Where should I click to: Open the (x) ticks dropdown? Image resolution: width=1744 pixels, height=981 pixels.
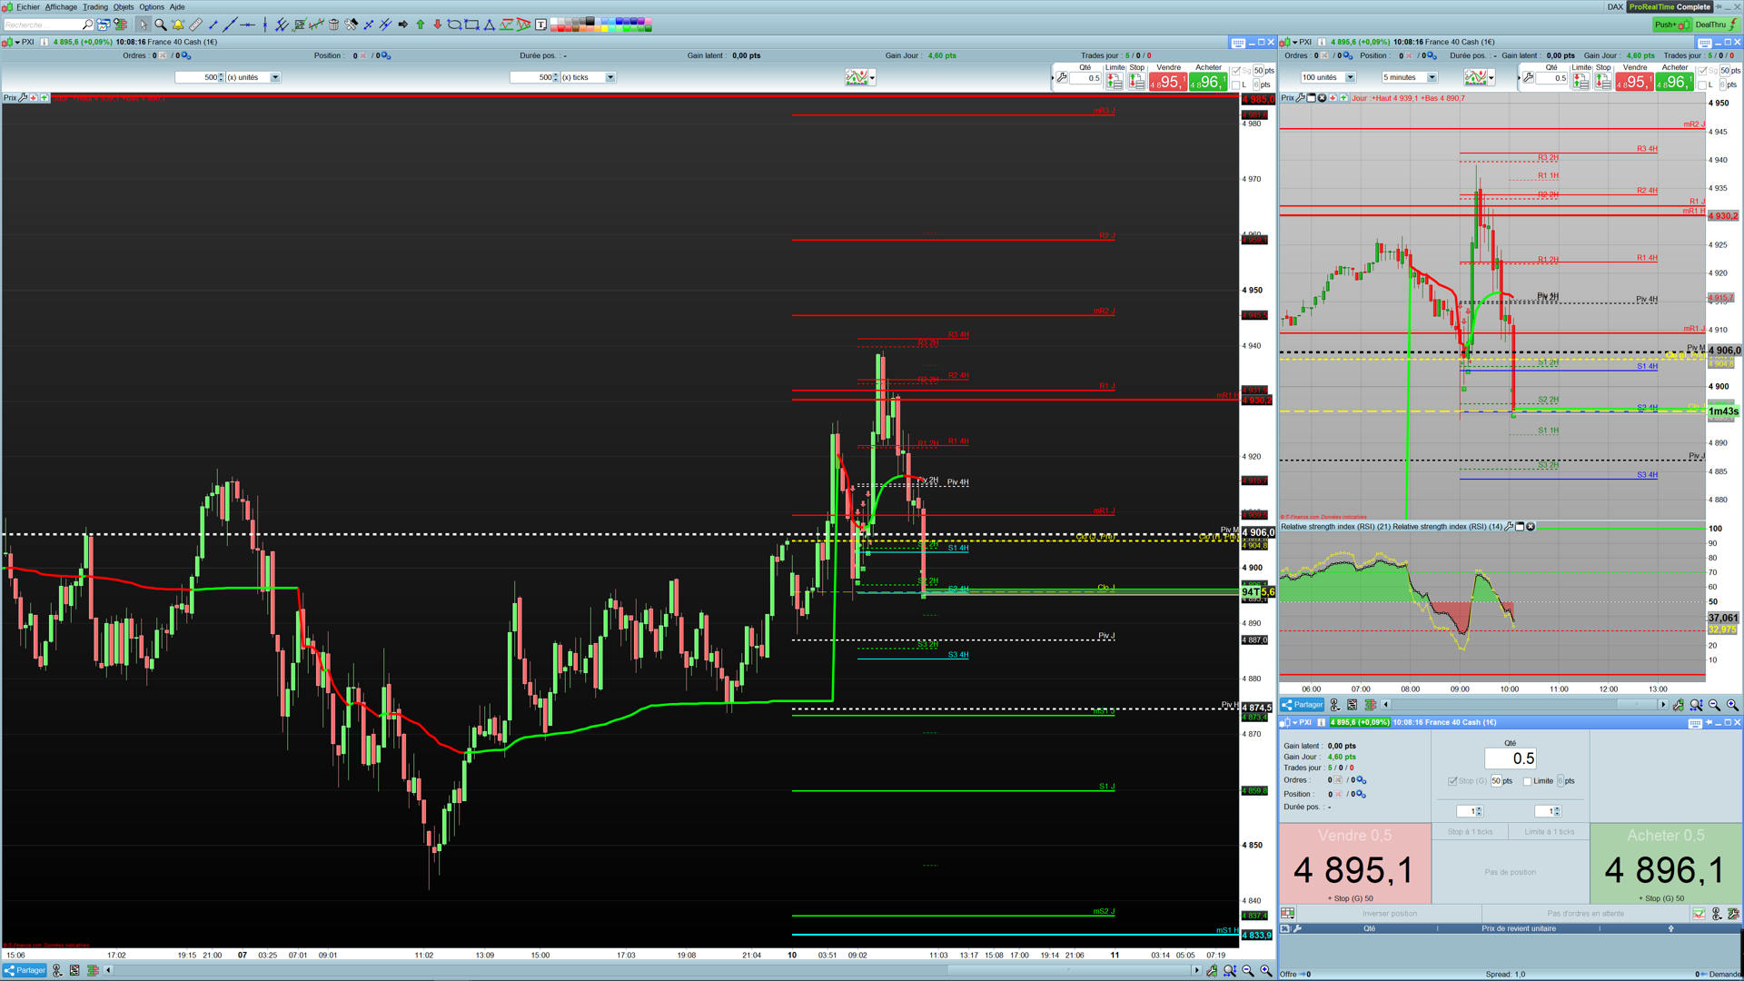610,77
